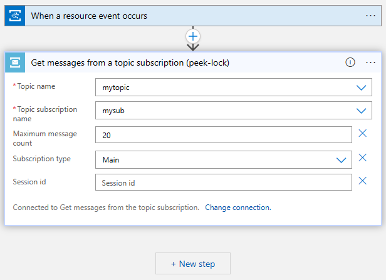The width and height of the screenshot is (386, 280).
Task: Remove the Session id parameter
Action: point(362,181)
